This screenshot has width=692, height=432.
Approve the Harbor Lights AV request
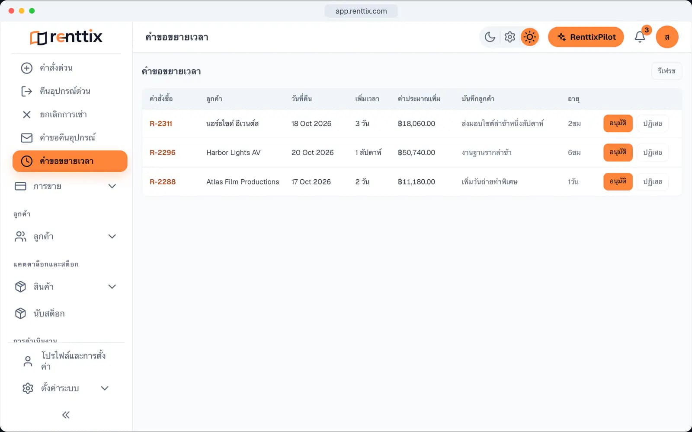coord(618,152)
